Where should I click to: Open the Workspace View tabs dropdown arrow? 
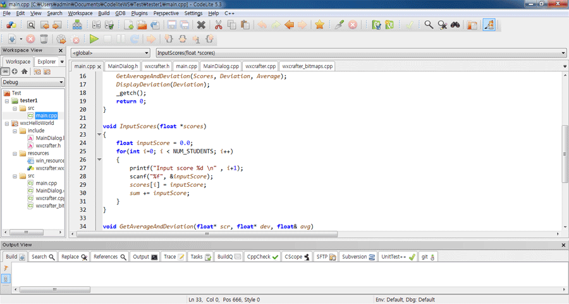coord(62,62)
